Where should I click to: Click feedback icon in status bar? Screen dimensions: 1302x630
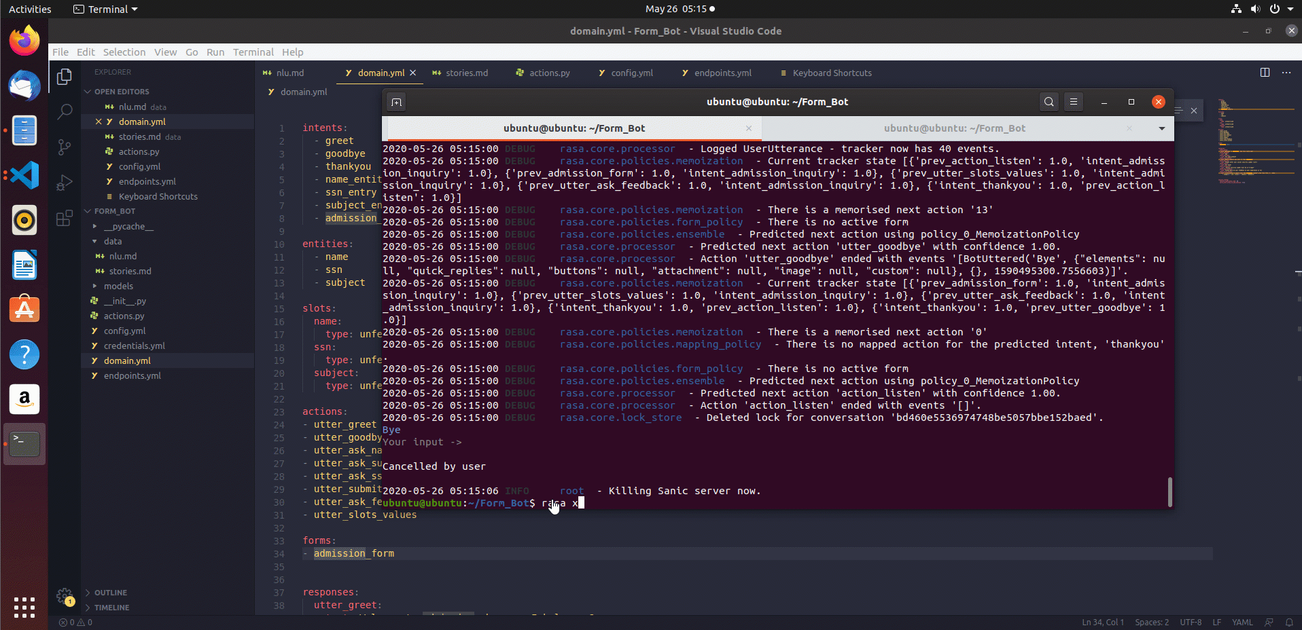[x=1269, y=622]
